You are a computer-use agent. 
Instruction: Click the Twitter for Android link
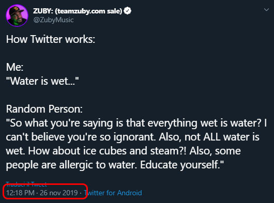pyautogui.click(x=113, y=193)
